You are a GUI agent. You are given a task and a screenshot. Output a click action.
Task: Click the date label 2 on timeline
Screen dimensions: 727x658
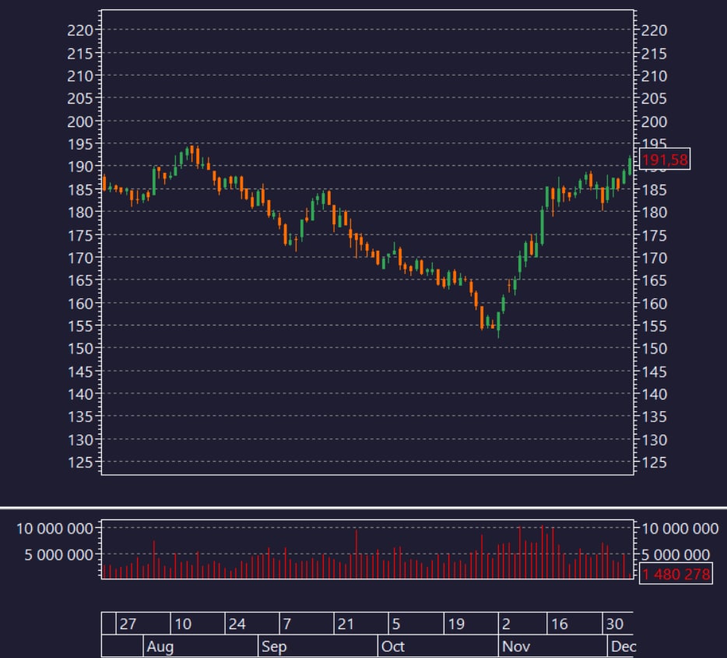pyautogui.click(x=506, y=625)
